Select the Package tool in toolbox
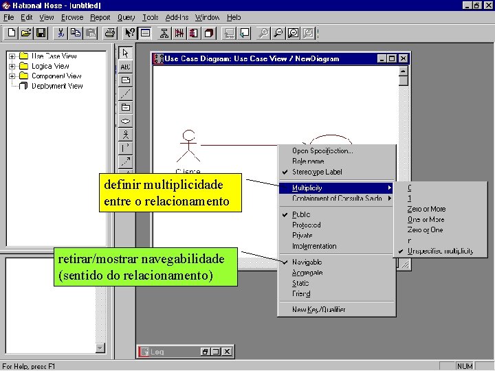Image resolution: width=495 pixels, height=371 pixels. tap(126, 107)
